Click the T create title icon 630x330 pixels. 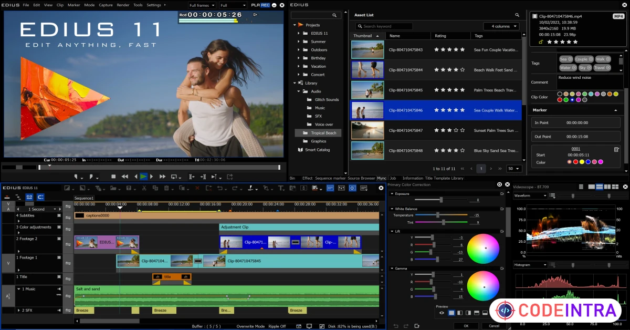click(x=280, y=188)
